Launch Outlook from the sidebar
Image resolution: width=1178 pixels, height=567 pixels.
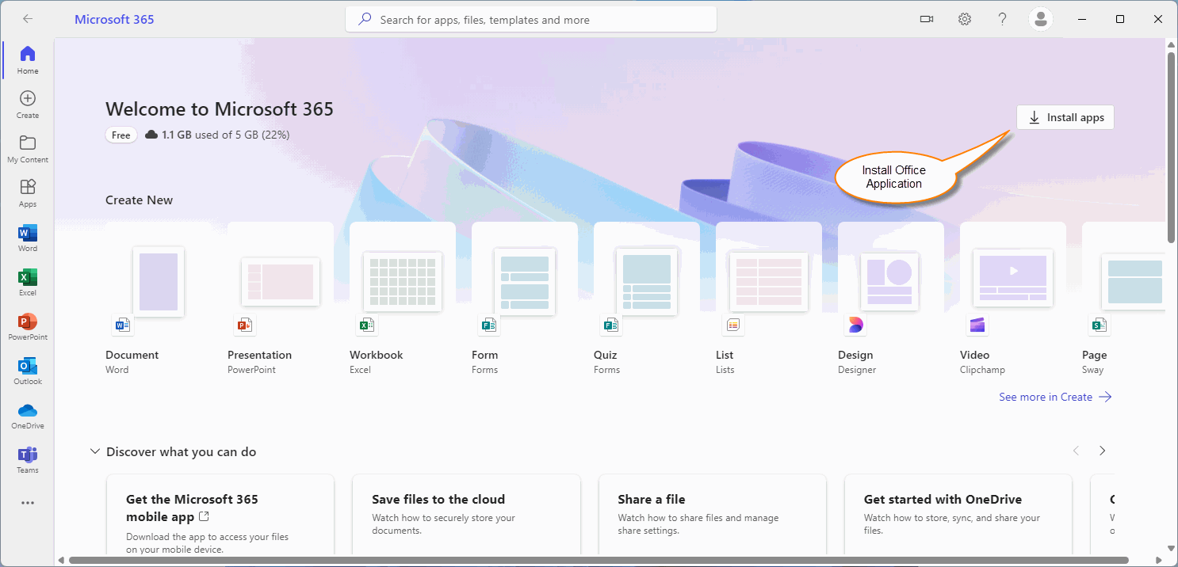click(28, 370)
